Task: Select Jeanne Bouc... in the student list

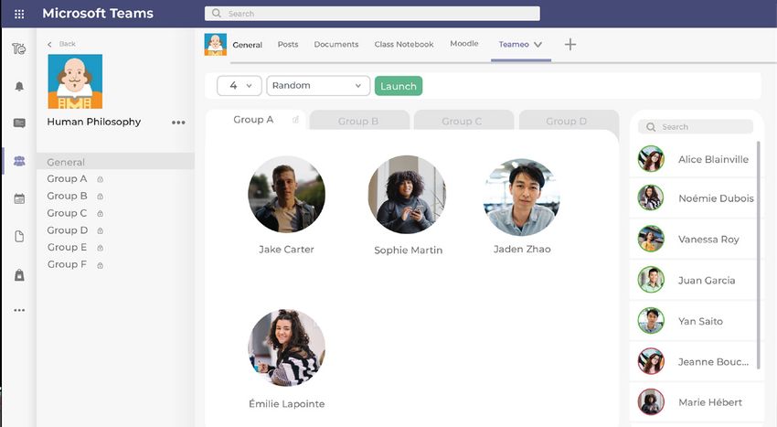Action: pyautogui.click(x=696, y=361)
